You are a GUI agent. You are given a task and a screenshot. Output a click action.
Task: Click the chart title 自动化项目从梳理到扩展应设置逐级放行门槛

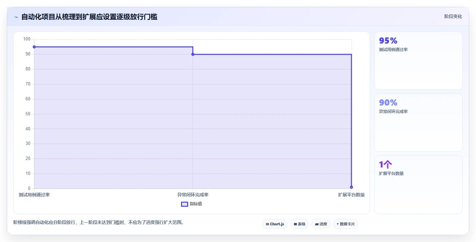pos(89,17)
